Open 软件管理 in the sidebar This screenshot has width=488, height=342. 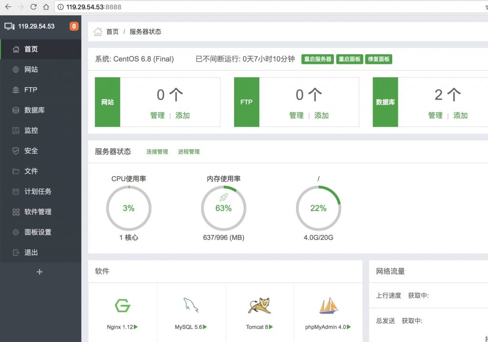point(38,212)
